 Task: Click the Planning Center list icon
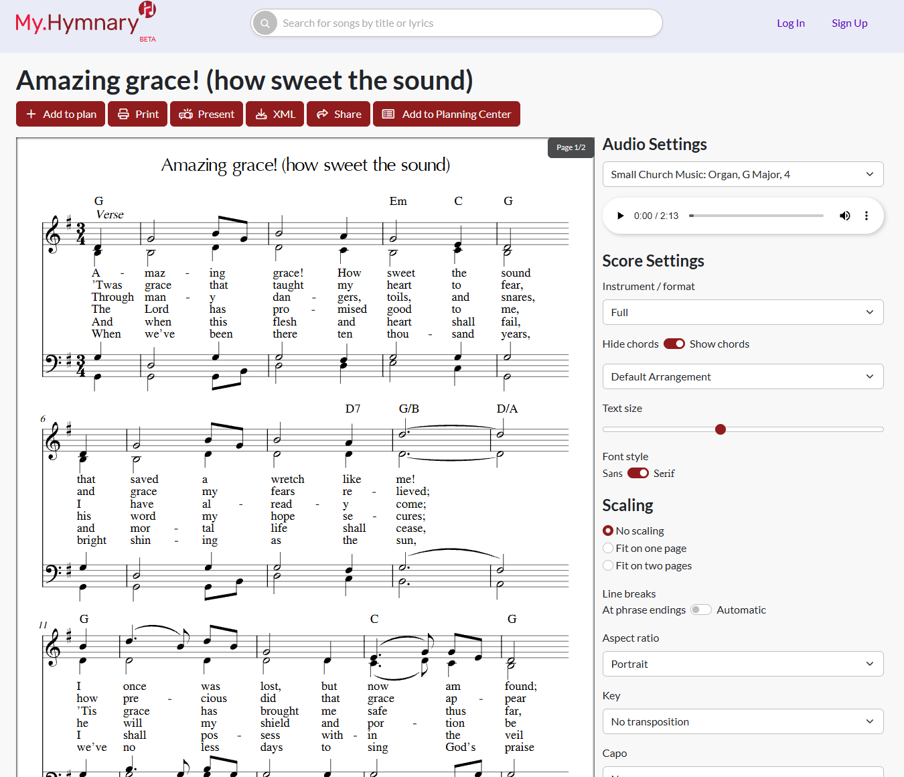[388, 114]
